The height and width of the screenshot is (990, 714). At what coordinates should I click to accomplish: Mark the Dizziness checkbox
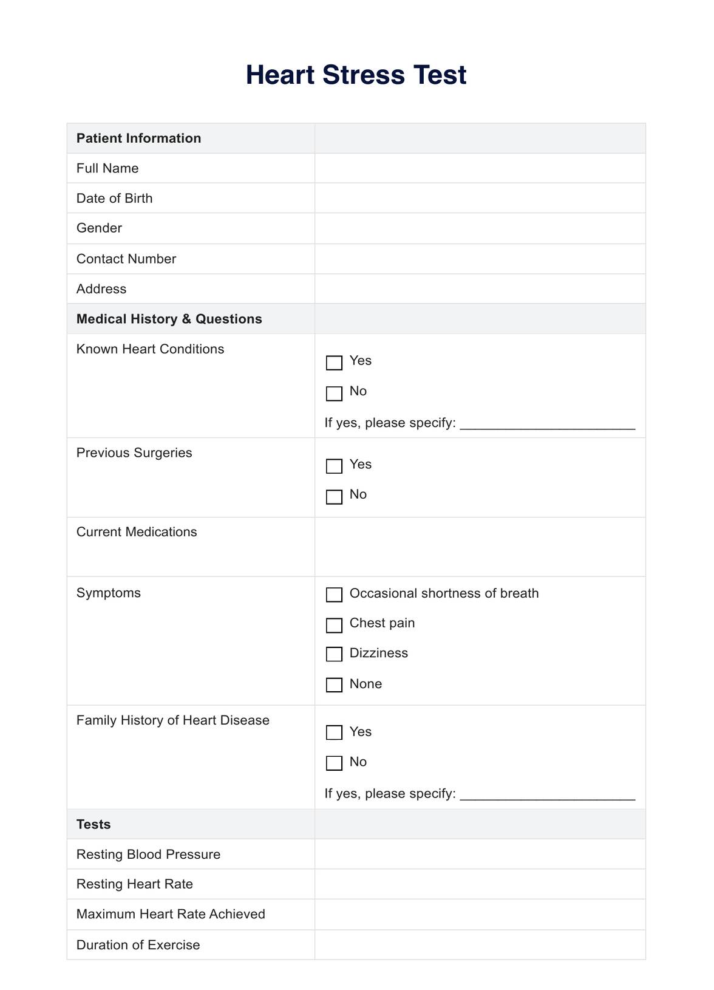334,654
